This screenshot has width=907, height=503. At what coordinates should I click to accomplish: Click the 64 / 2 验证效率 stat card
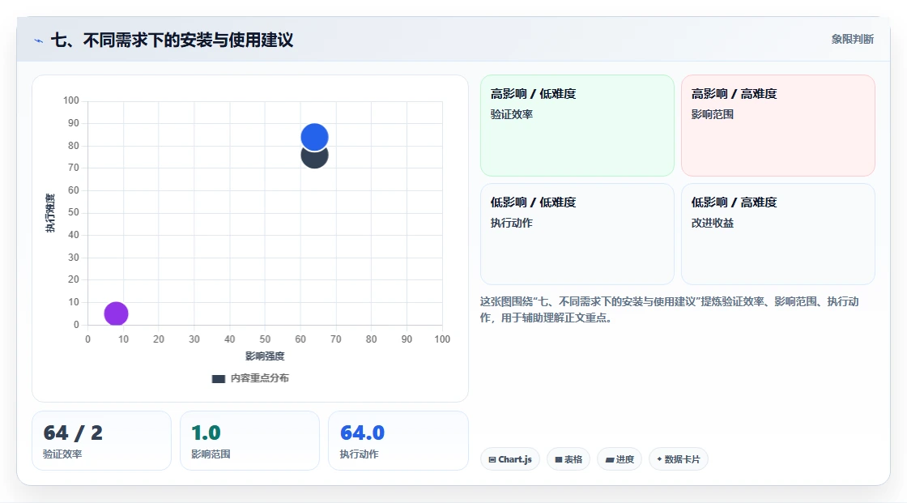(102, 441)
